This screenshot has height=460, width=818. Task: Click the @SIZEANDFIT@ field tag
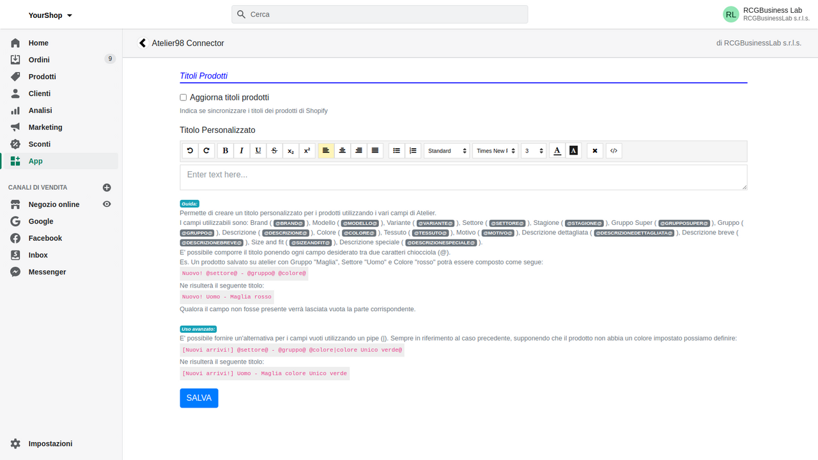click(310, 243)
